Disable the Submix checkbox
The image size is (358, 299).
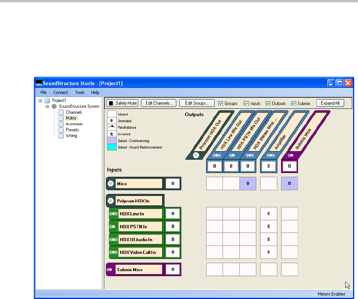point(293,103)
